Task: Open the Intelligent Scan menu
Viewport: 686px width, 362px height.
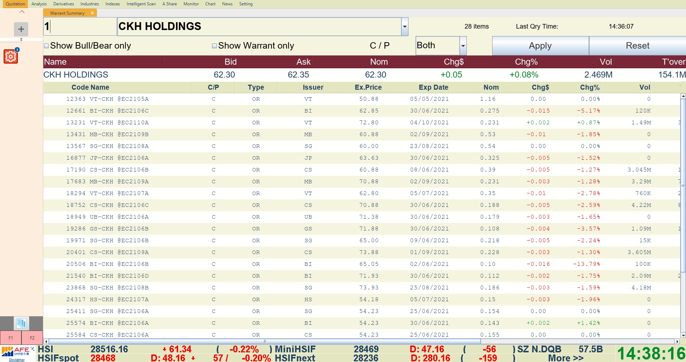Action: (141, 4)
